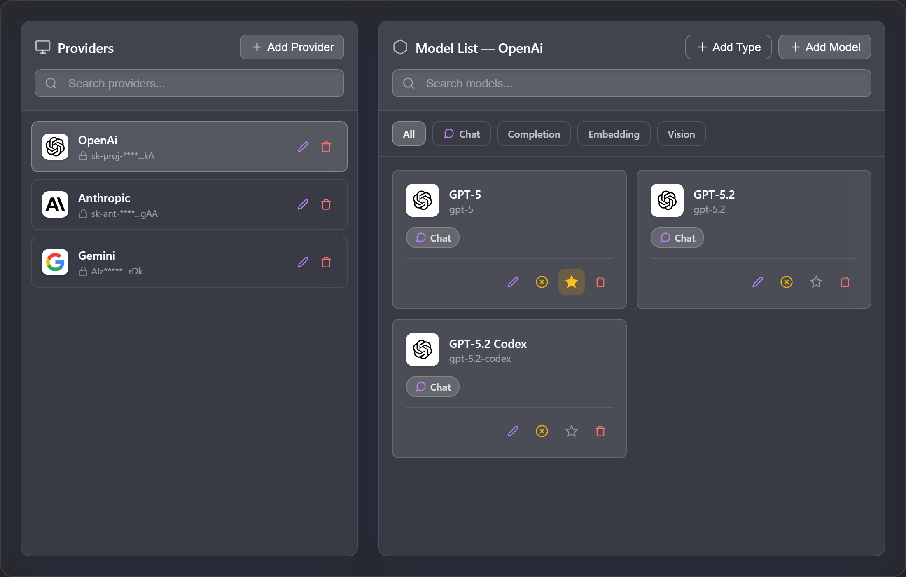The width and height of the screenshot is (906, 577).
Task: Disable the GPT-5.2 model with circle-x
Action: 787,282
